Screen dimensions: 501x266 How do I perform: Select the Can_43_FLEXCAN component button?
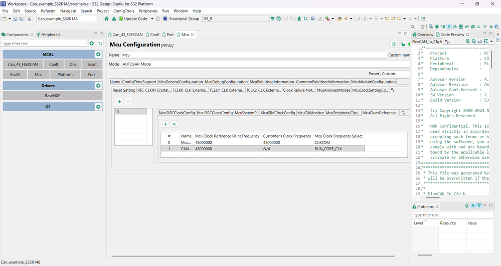pos(23,64)
